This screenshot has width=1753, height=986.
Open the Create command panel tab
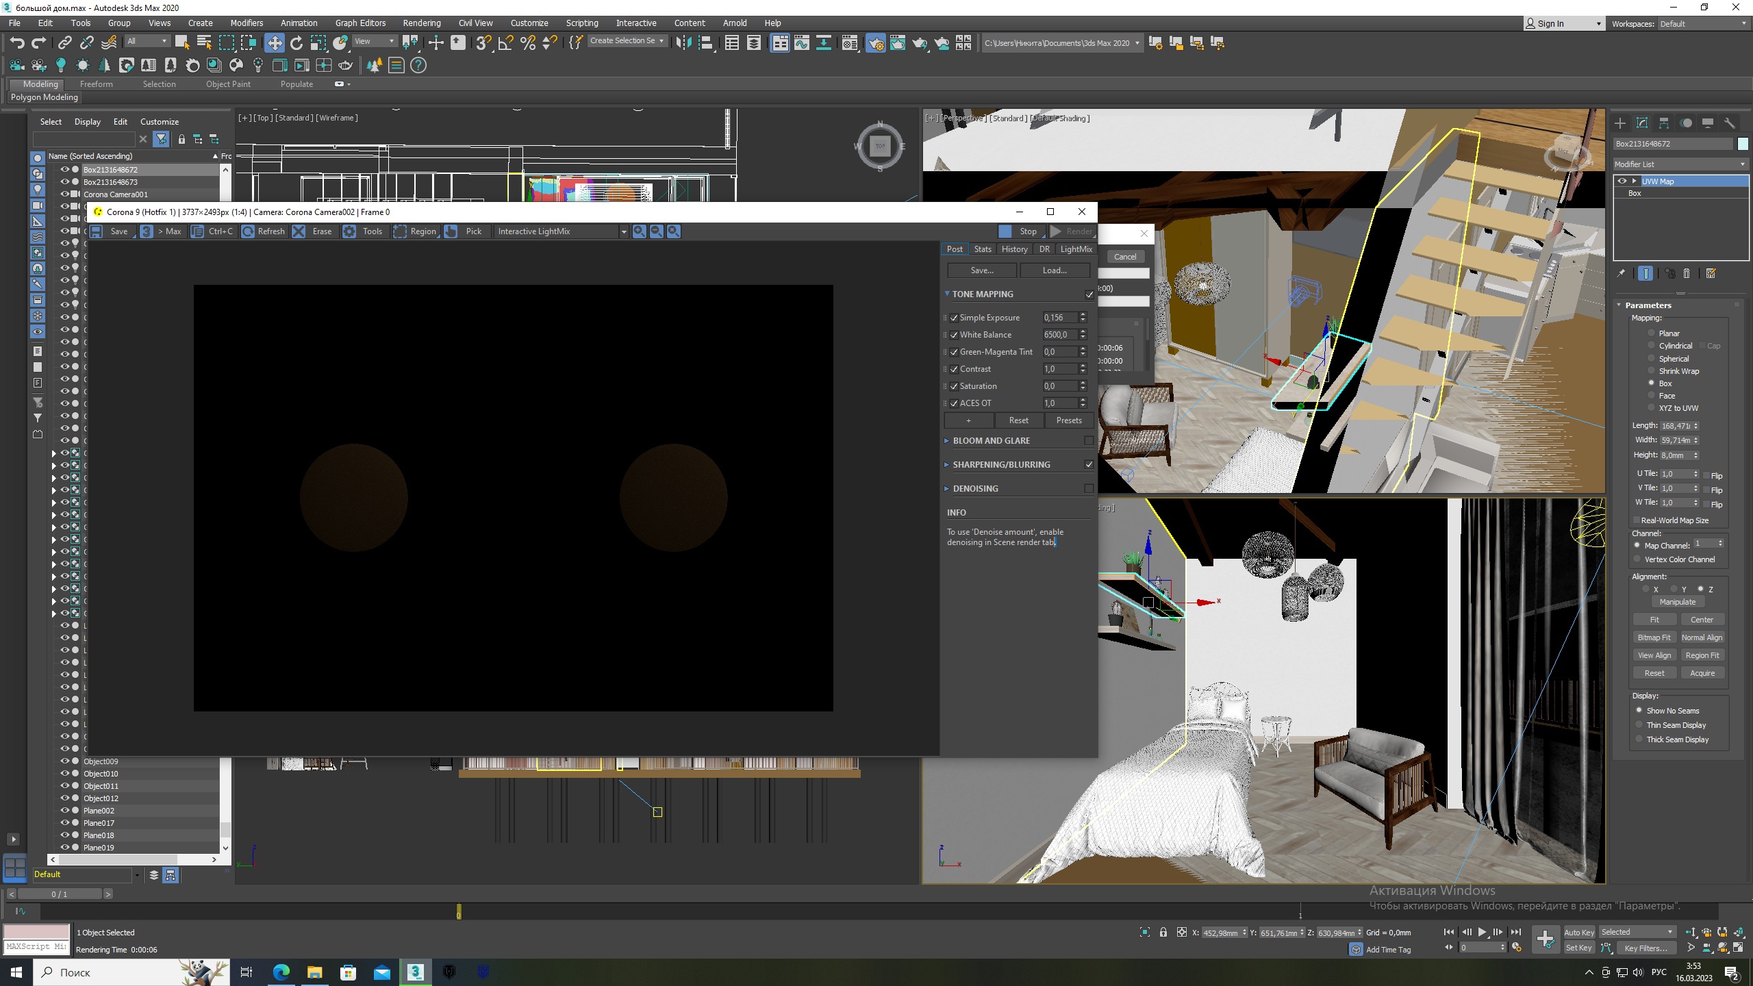[1620, 123]
